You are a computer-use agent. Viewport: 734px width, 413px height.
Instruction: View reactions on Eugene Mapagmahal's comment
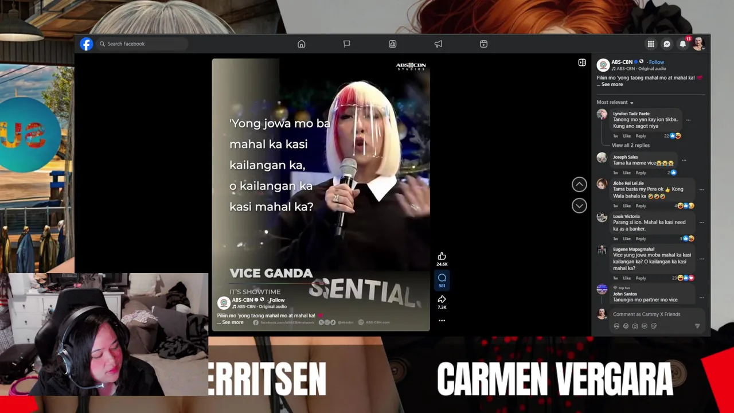click(683, 278)
